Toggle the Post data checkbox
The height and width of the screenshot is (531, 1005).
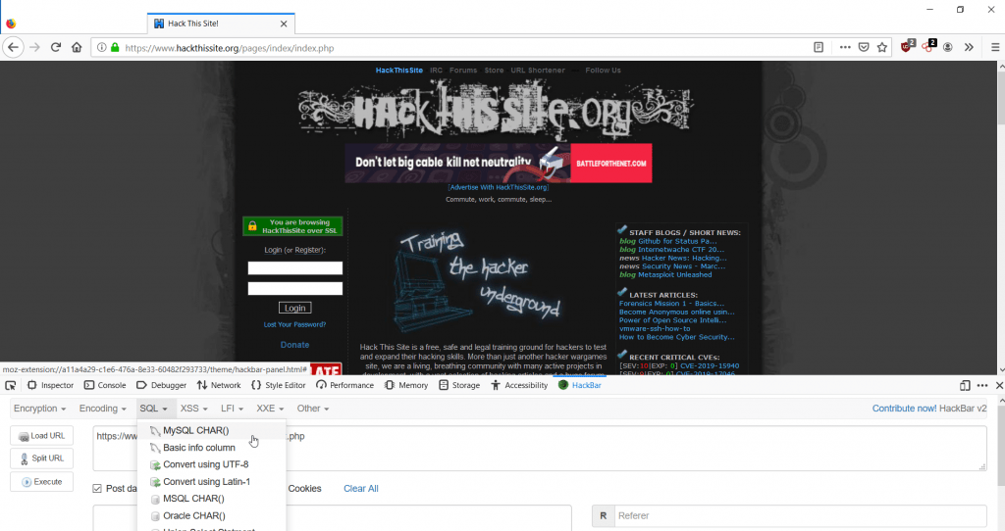tap(97, 488)
